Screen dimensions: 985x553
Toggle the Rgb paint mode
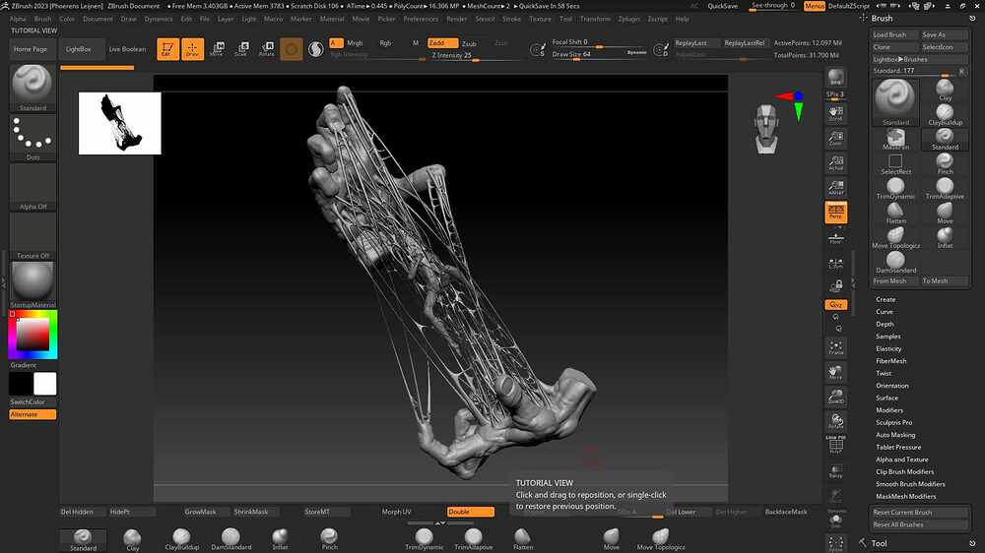click(x=385, y=42)
